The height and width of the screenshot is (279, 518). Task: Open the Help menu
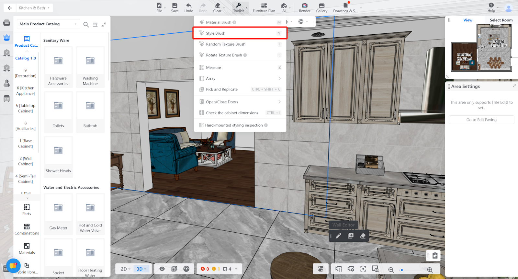click(491, 8)
